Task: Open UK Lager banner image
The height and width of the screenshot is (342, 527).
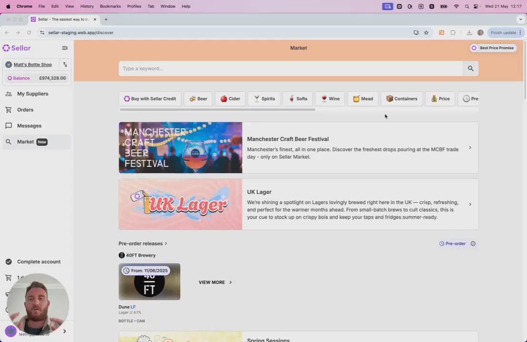Action: pyautogui.click(x=180, y=204)
